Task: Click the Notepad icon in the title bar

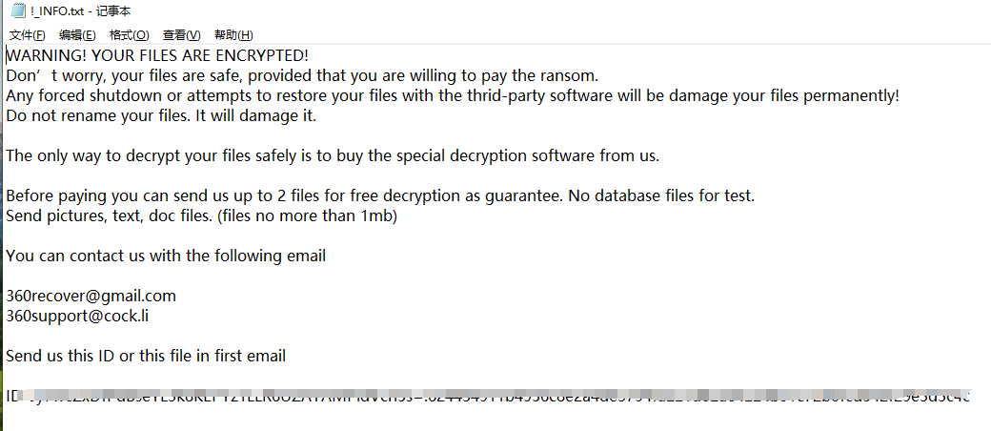Action: 18,11
